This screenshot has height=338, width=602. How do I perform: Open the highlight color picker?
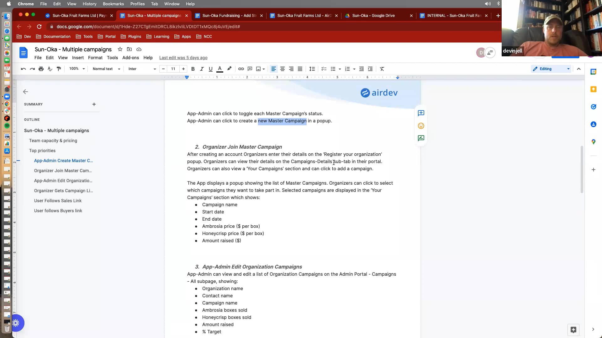229,69
